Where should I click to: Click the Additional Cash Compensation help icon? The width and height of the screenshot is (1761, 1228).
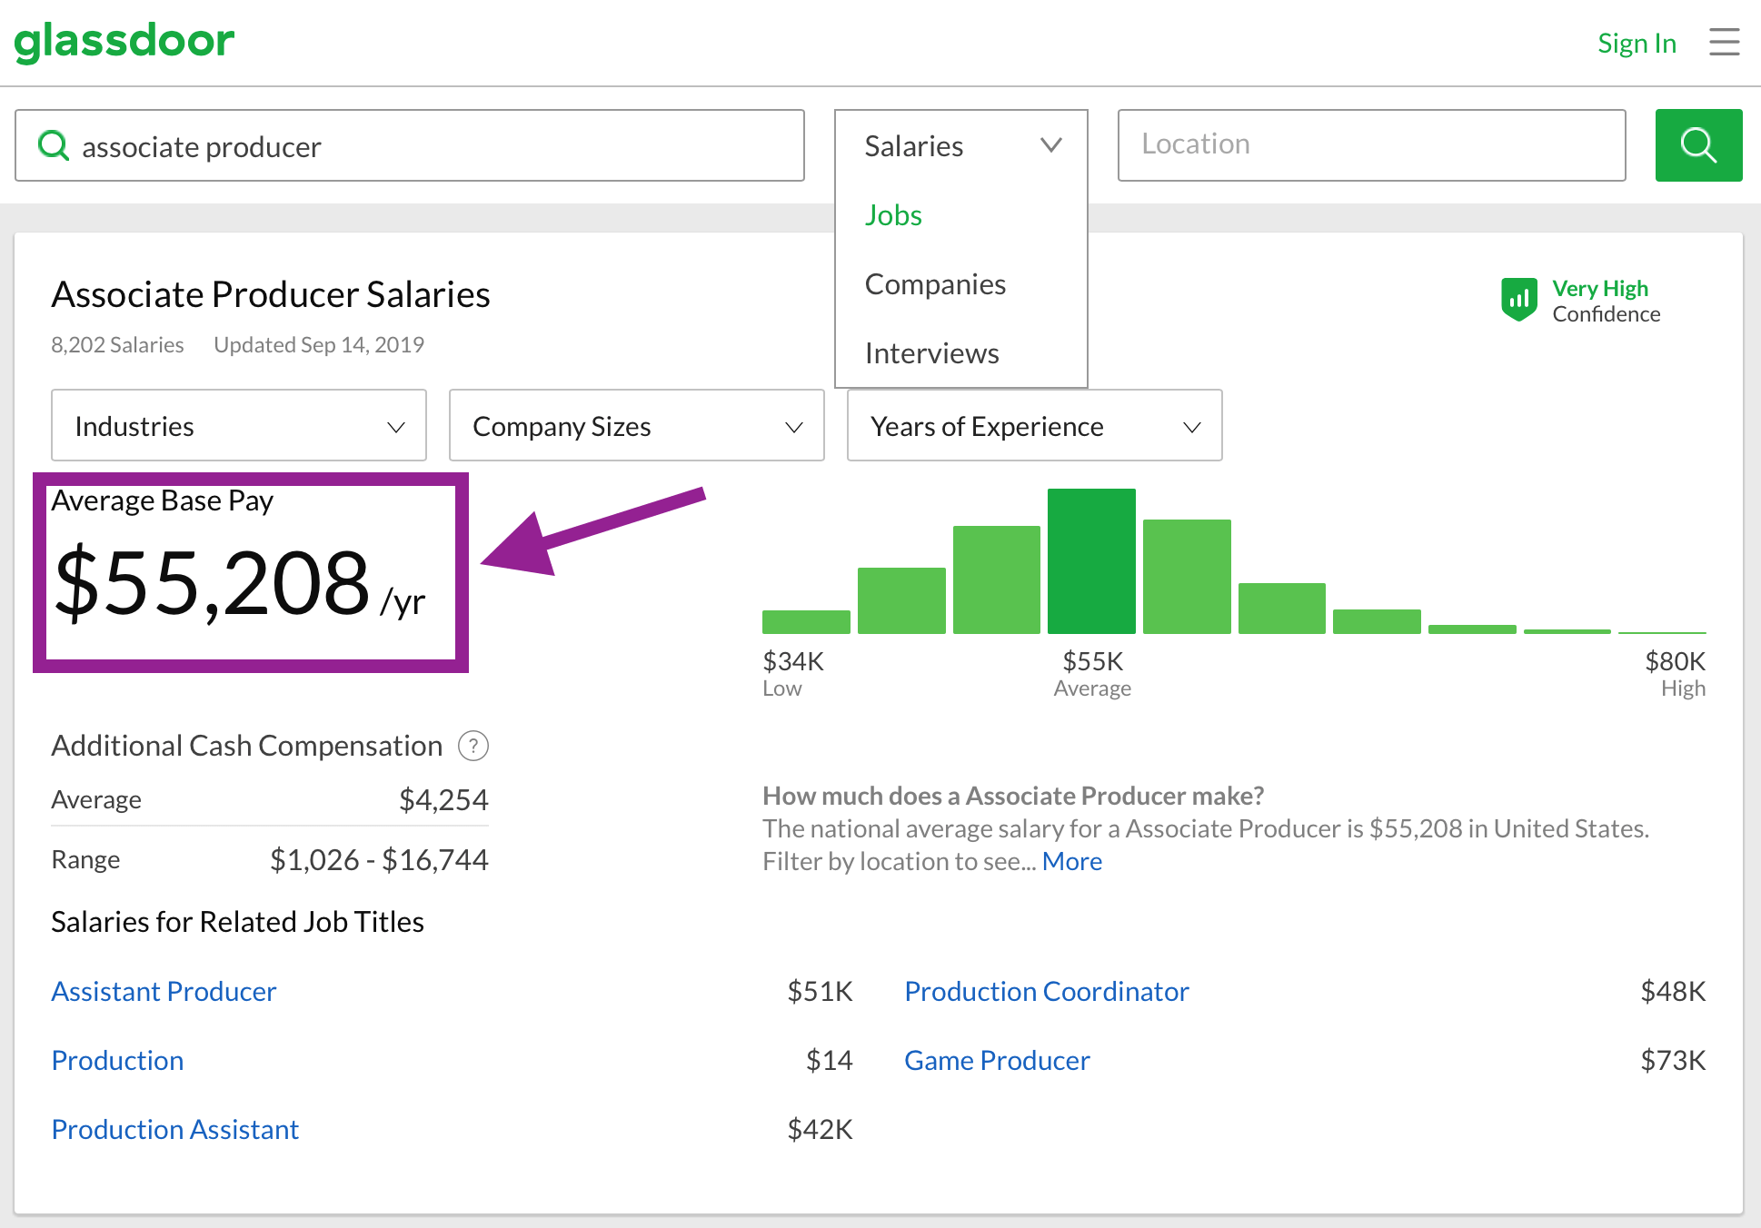[x=473, y=746]
